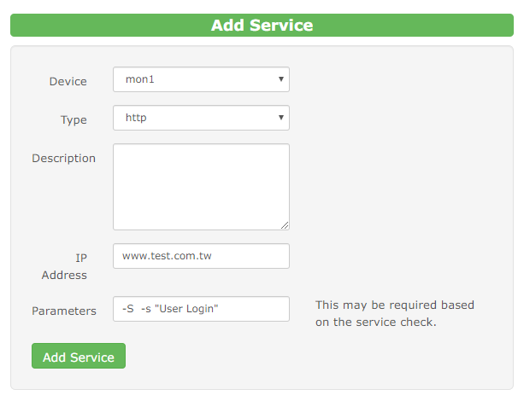Click the arrow on Type select box

click(x=281, y=118)
